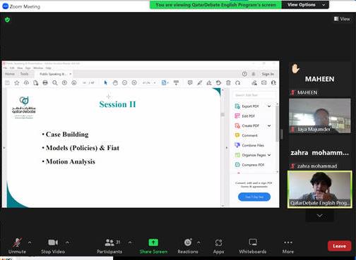This screenshot has height=260, width=356.
Task: Expand Create PDF chevron
Action: pos(269,125)
